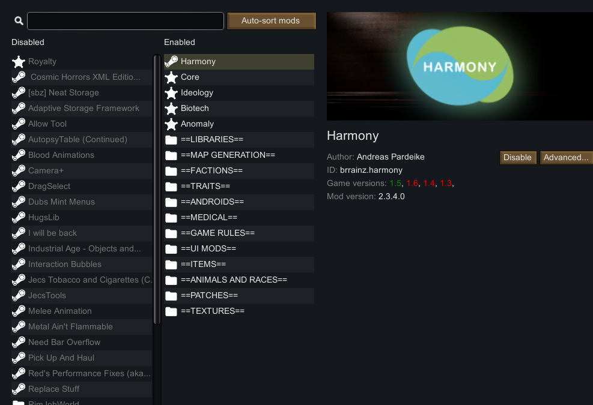Click the Steam icon beside AutopsyTable (Continued)

(x=19, y=140)
